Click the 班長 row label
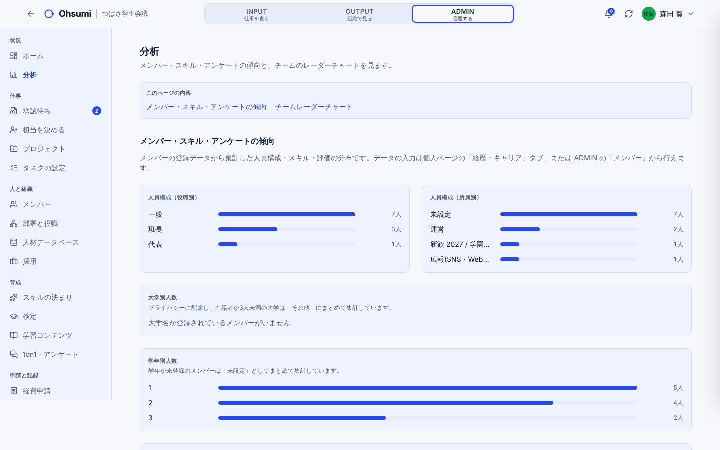 [155, 229]
